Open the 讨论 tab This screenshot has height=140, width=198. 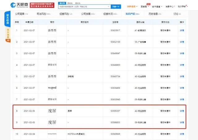click(x=177, y=14)
